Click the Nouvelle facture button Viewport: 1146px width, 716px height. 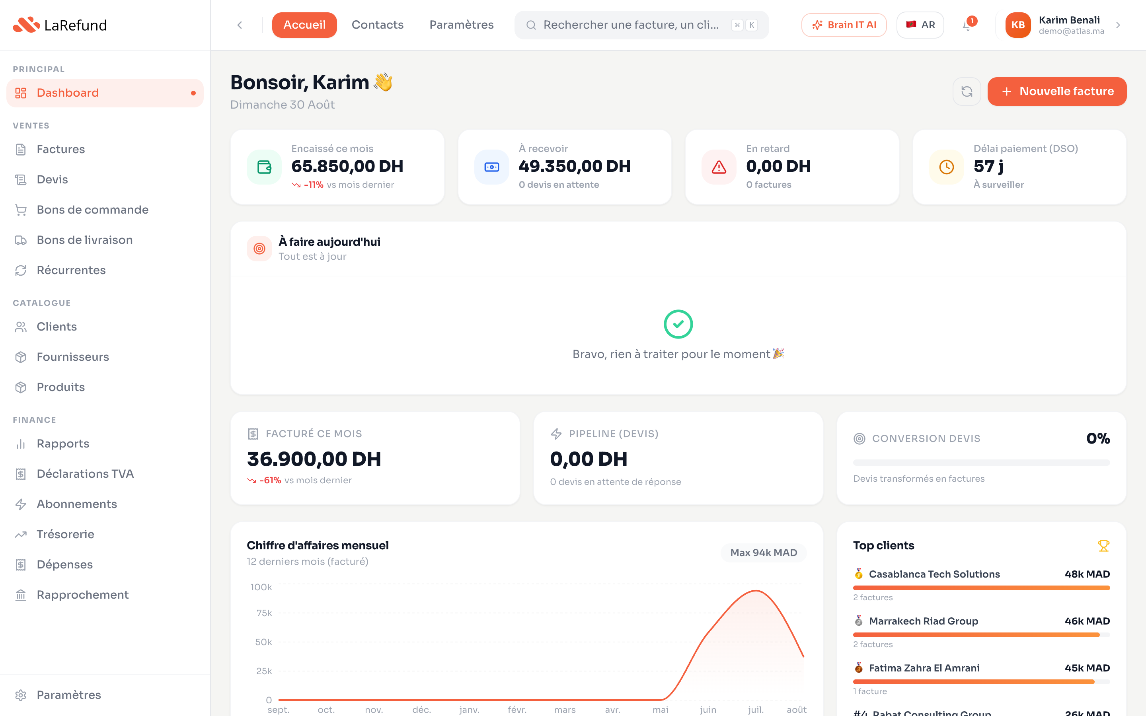[1057, 91]
